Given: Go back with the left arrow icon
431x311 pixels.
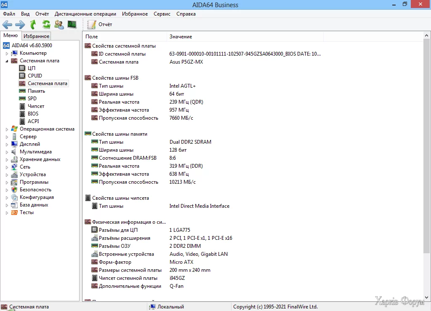Looking at the screenshot, I should click(x=8, y=24).
